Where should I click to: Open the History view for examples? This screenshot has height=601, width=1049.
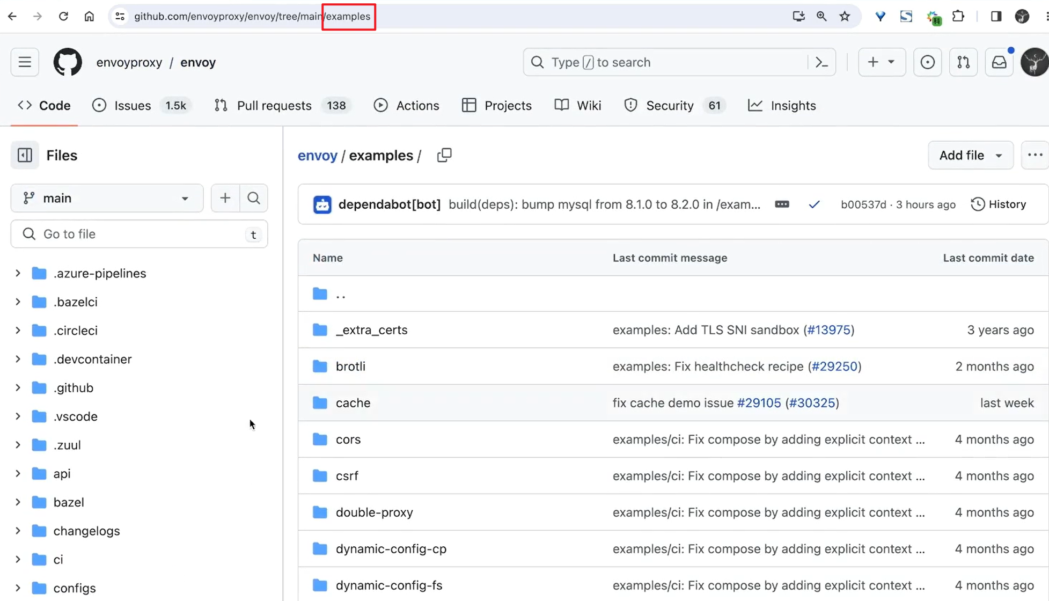point(999,204)
